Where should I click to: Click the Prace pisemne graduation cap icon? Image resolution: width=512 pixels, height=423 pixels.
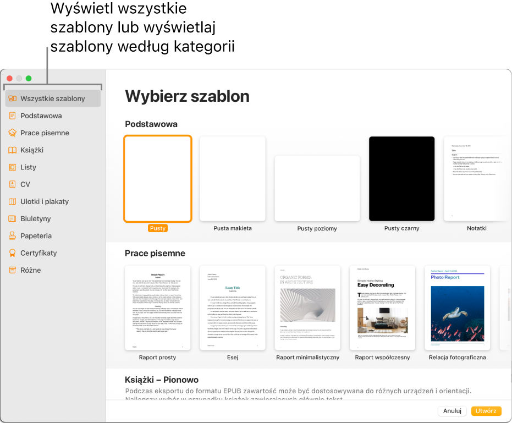tap(13, 133)
